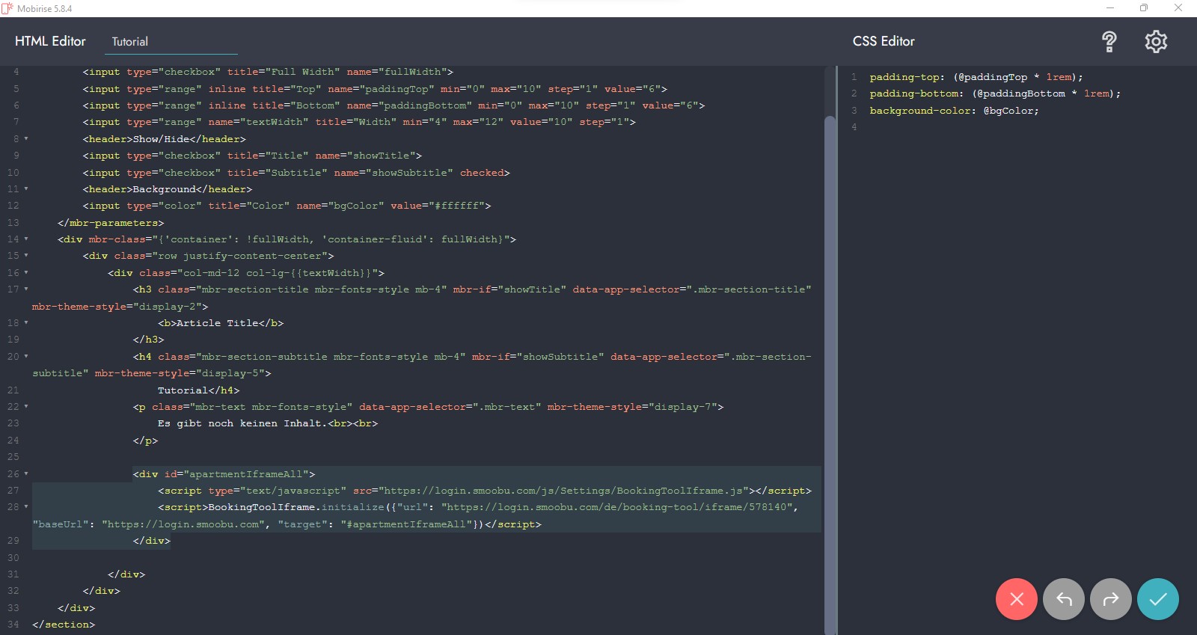Minimize the Mobirise window
This screenshot has width=1197, height=635.
[x=1109, y=8]
